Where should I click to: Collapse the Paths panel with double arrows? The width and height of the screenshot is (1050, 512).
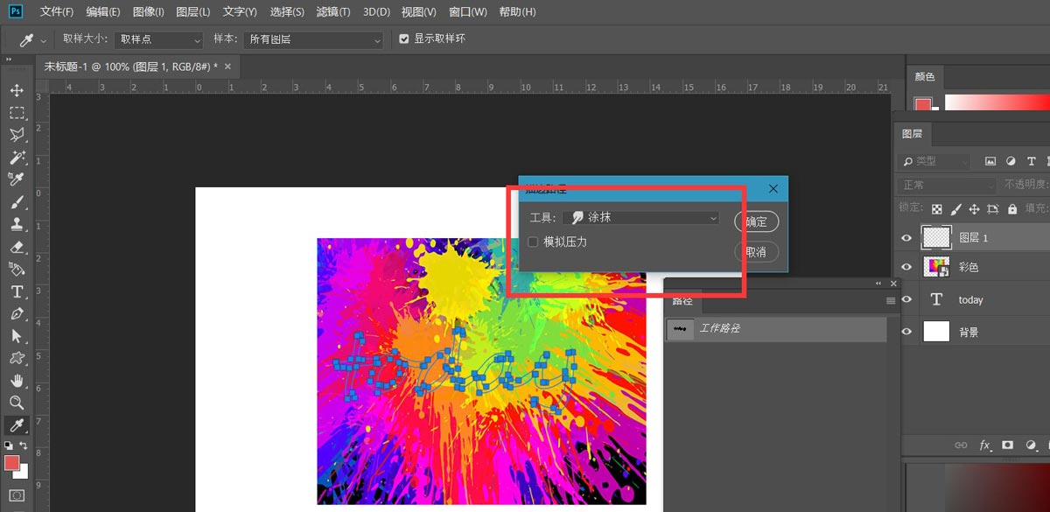(x=878, y=284)
